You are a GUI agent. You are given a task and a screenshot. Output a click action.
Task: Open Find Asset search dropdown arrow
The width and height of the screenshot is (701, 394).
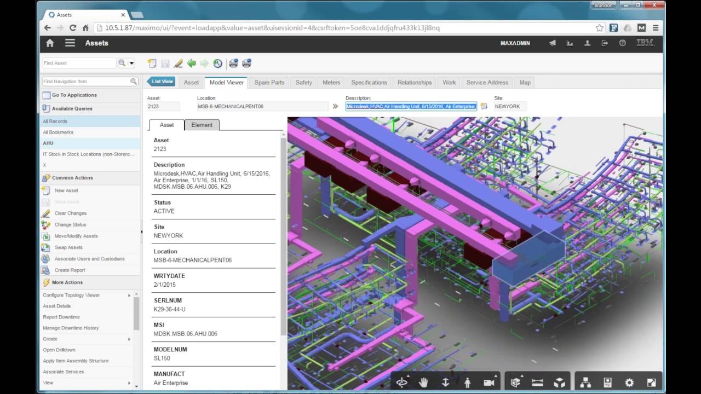click(x=131, y=63)
